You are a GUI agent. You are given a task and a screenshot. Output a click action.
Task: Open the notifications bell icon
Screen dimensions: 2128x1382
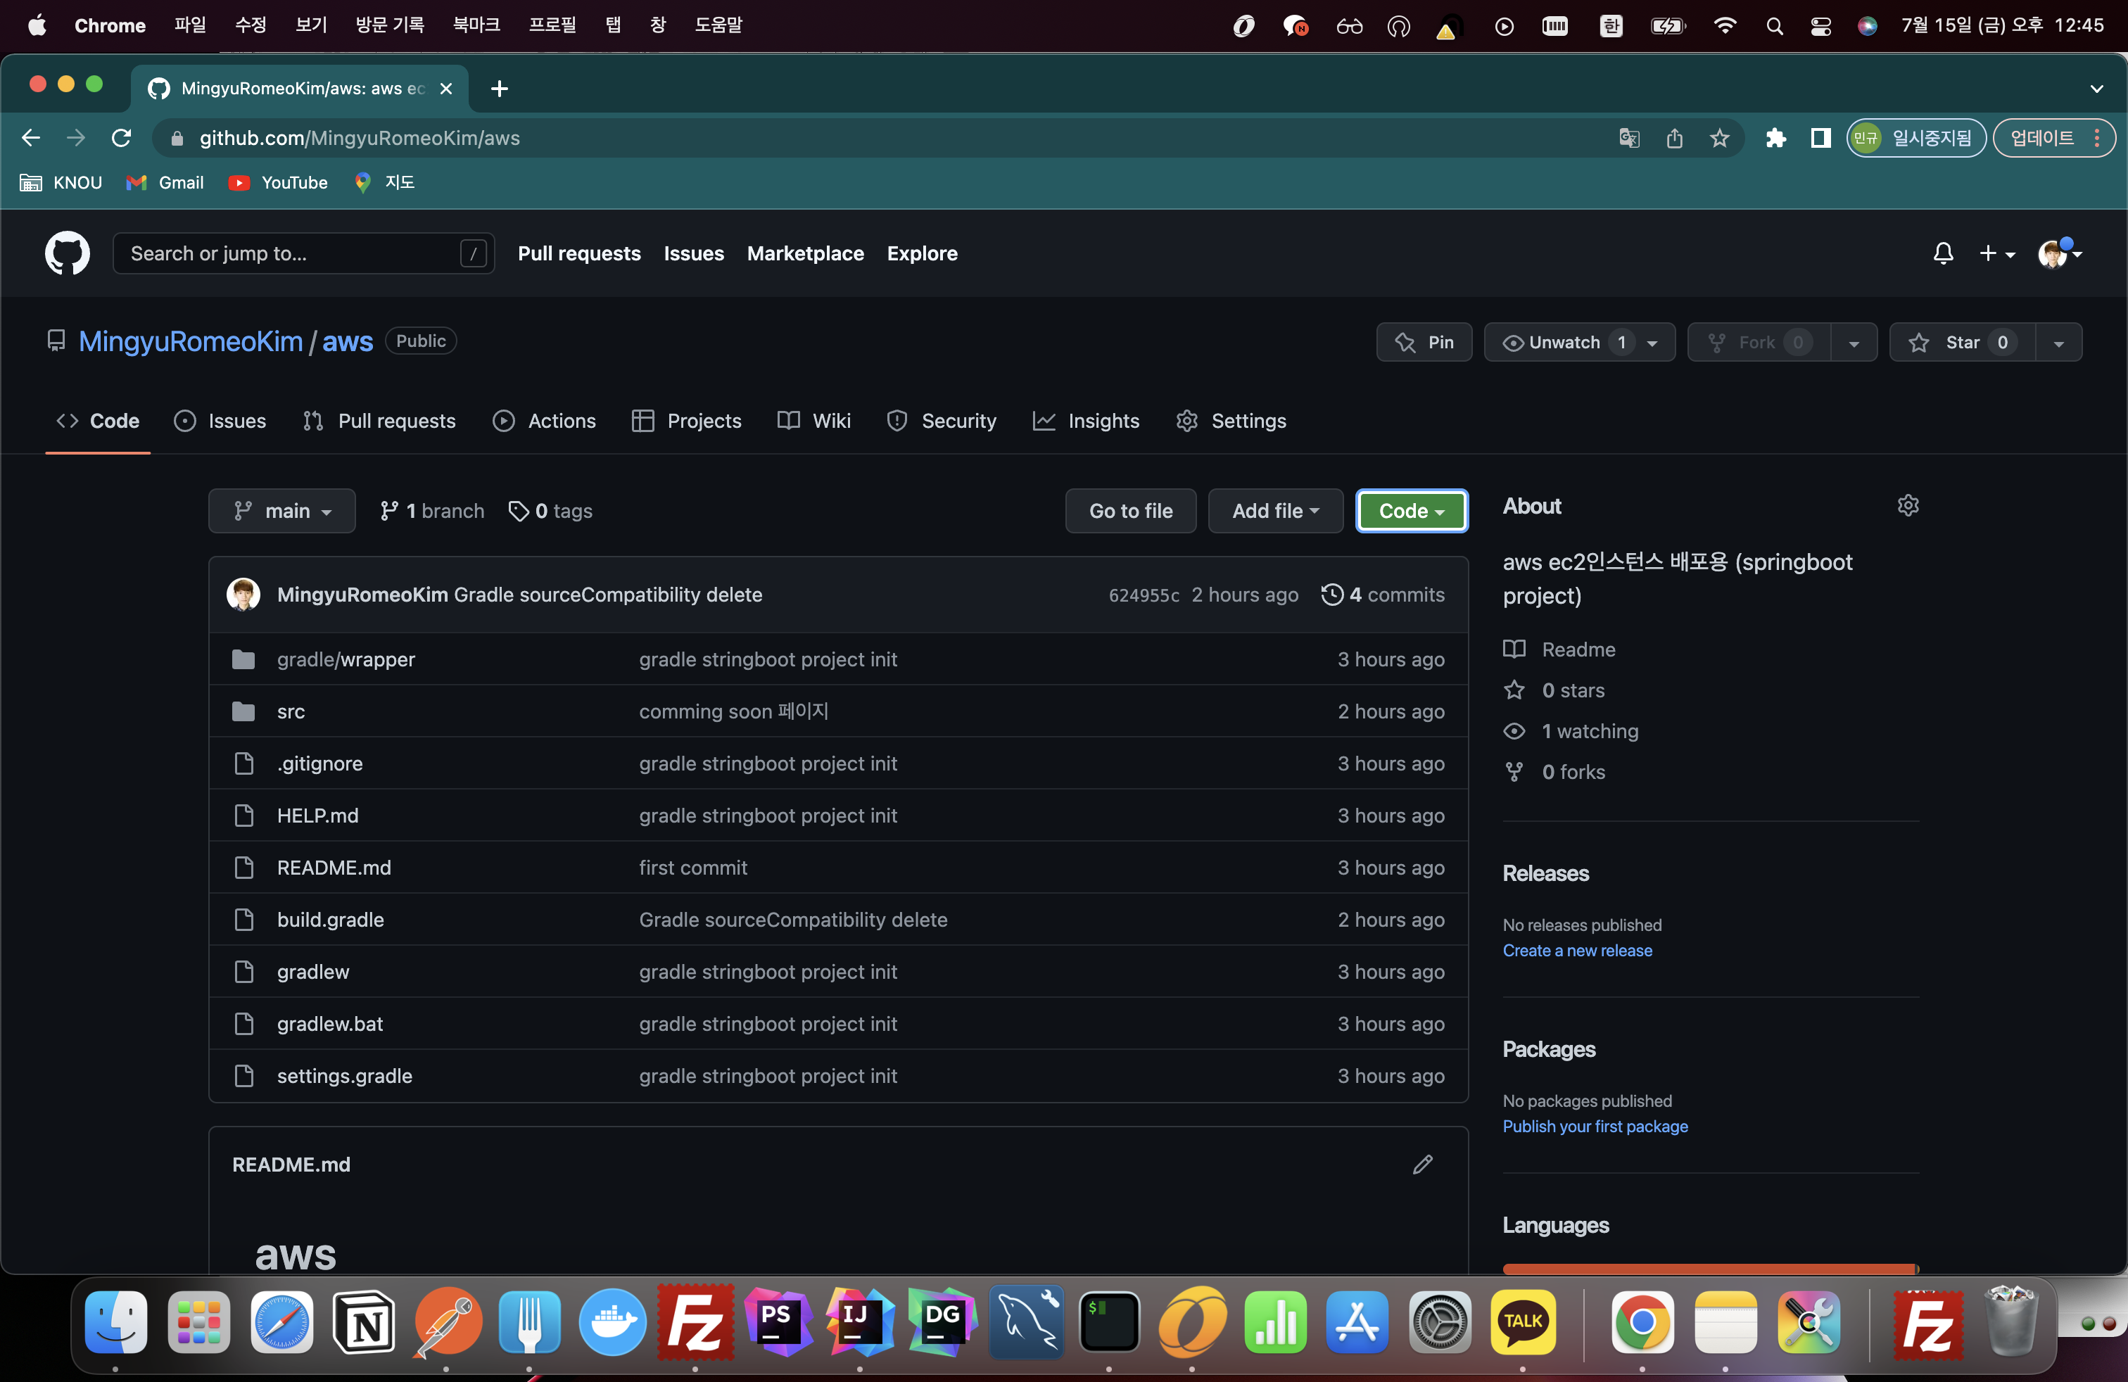coord(1942,254)
